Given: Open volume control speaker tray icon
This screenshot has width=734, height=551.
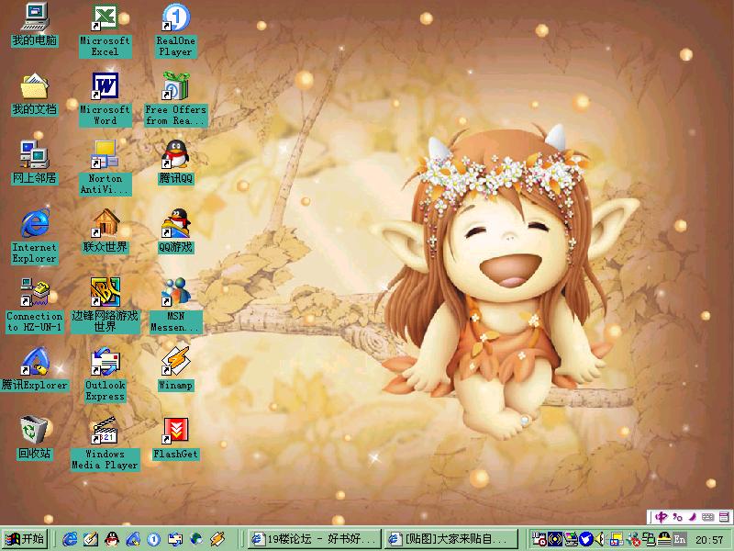Looking at the screenshot, I should pos(599,539).
